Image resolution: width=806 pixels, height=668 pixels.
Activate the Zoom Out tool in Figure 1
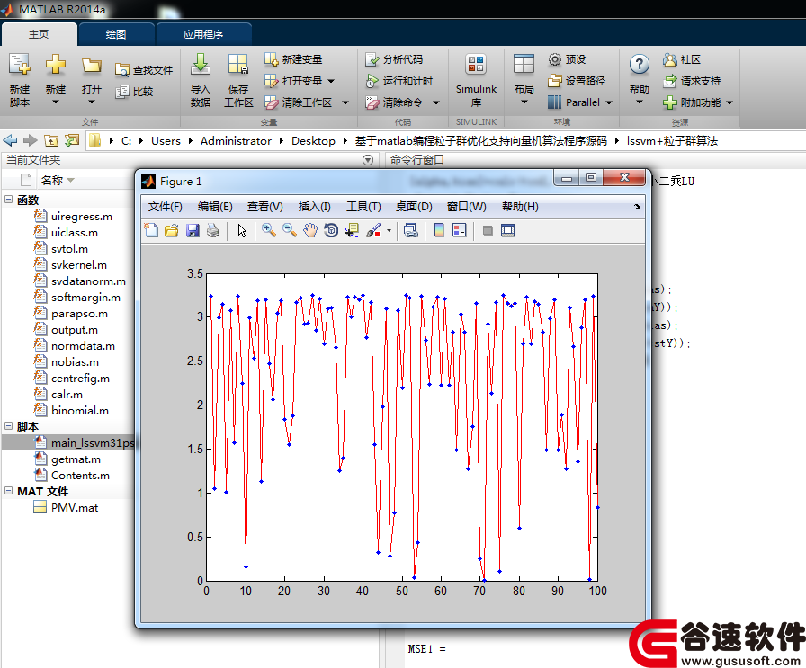(290, 230)
